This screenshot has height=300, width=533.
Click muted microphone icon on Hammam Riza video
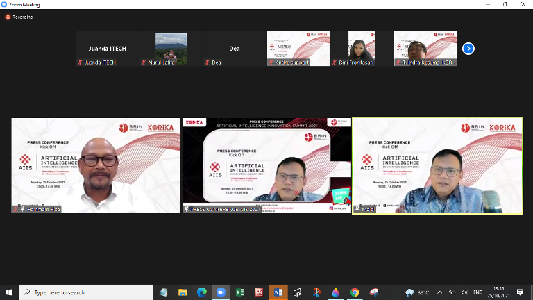pos(15,209)
